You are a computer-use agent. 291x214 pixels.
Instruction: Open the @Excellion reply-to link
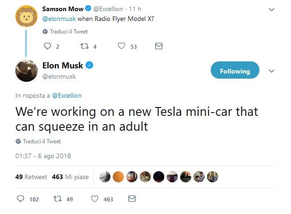(x=66, y=95)
